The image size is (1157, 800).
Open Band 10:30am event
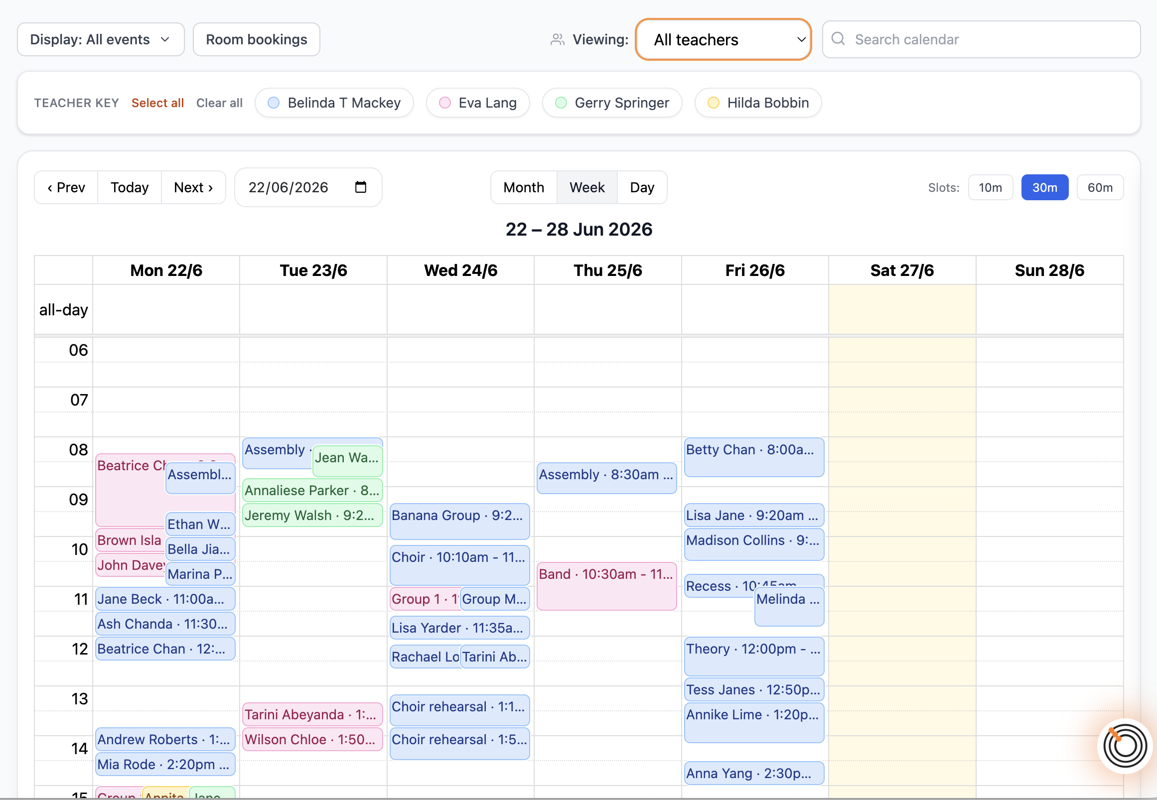click(606, 586)
